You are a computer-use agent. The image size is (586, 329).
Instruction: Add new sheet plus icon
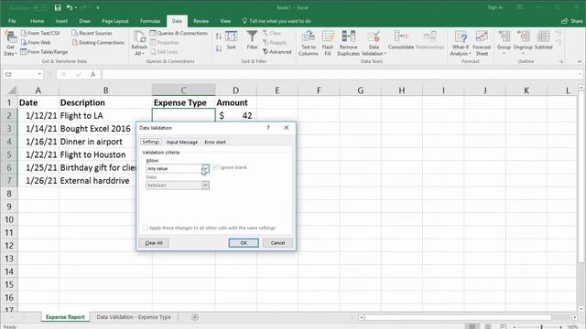tap(195, 317)
